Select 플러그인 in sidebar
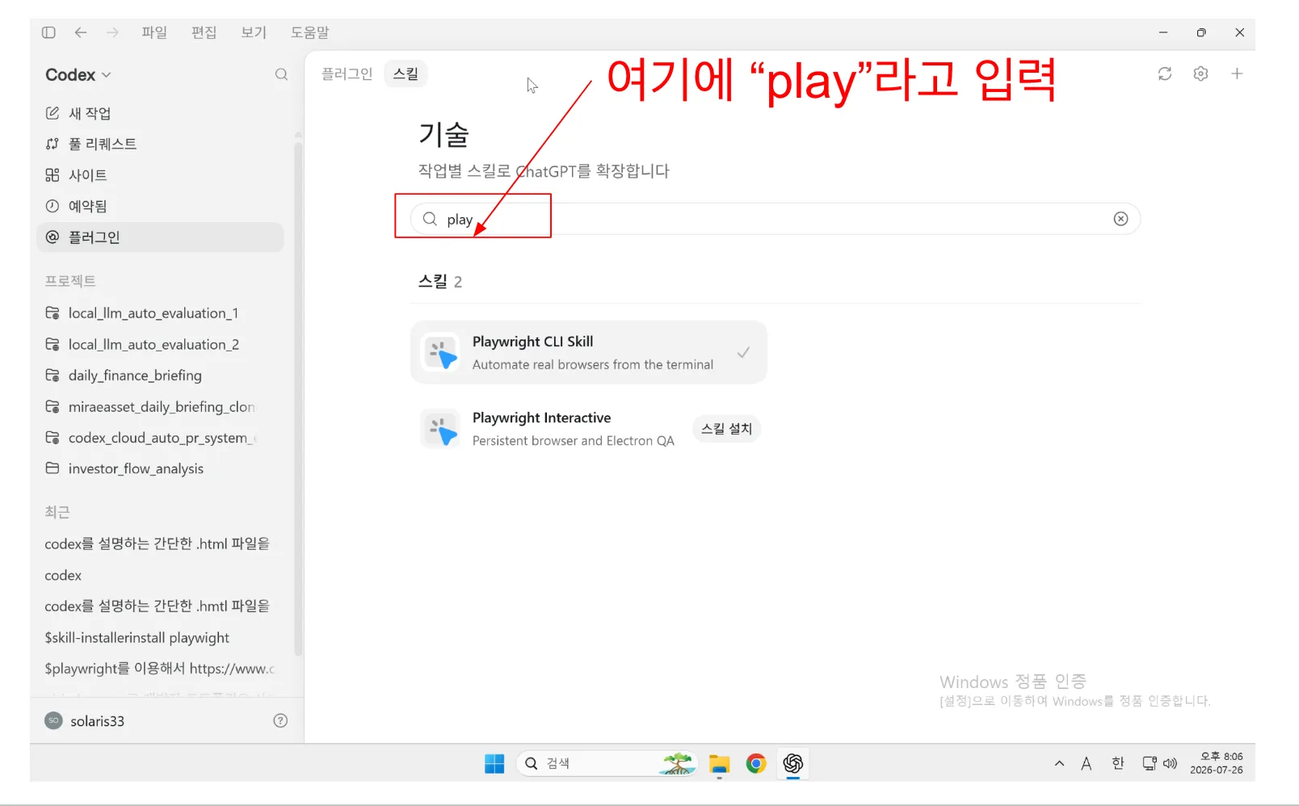This screenshot has height=806, width=1299. pos(160,237)
